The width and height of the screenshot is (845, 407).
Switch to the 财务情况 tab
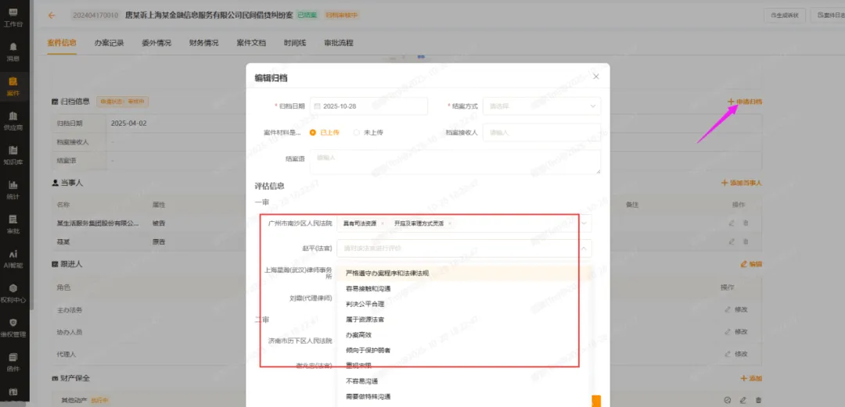coord(203,43)
